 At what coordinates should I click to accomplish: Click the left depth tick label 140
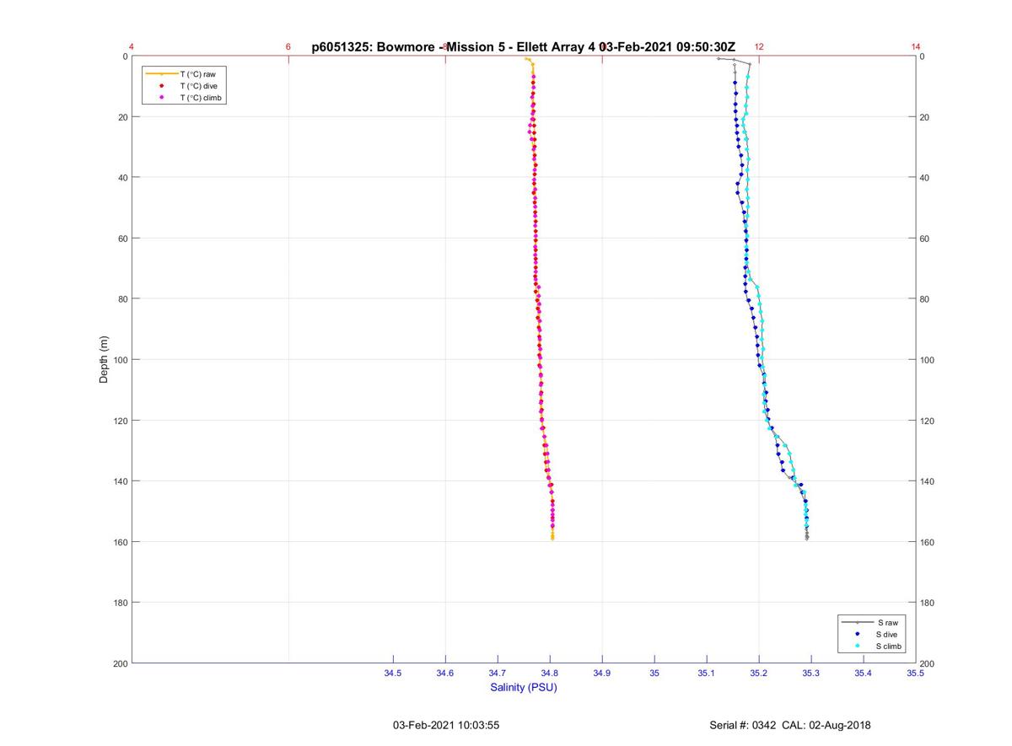[x=120, y=481]
